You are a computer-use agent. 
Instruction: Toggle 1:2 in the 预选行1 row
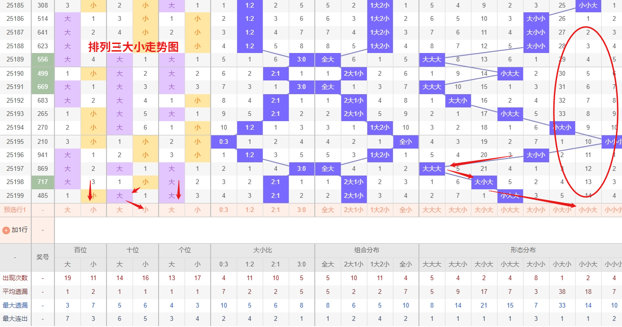point(249,210)
